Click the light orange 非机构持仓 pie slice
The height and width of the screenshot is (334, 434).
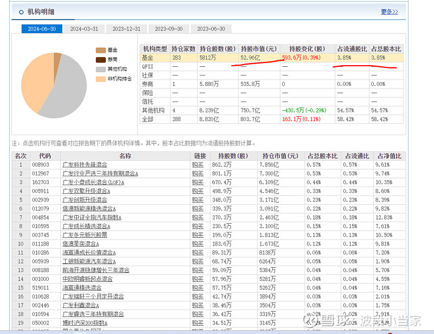(x=36, y=82)
